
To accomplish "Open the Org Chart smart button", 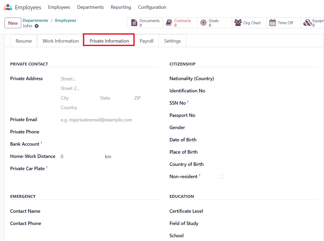I will click(x=249, y=23).
